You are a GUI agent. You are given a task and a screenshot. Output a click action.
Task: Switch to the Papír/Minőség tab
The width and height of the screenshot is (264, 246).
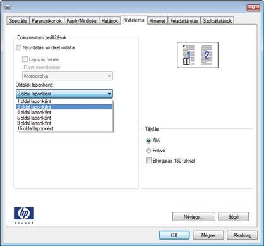click(x=81, y=21)
